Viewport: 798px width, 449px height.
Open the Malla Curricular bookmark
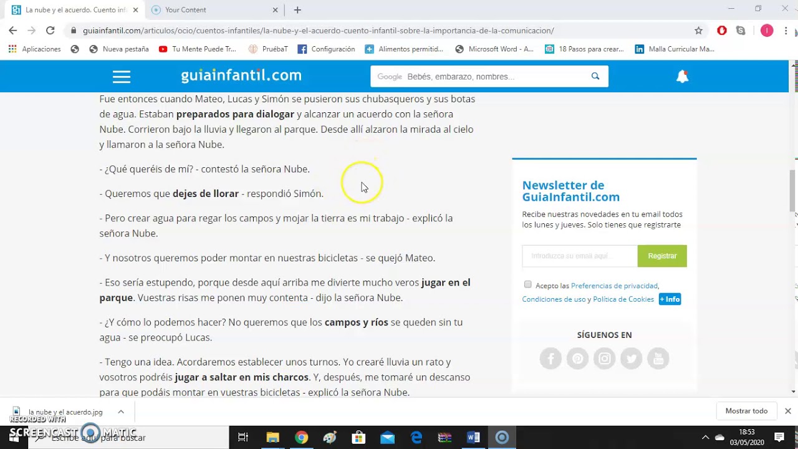[675, 49]
